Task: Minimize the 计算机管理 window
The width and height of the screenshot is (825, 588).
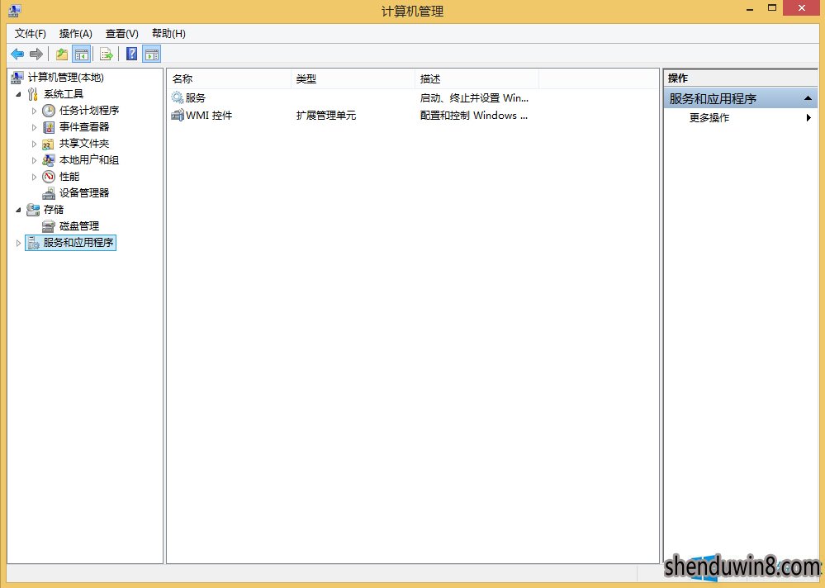Action: [x=751, y=9]
